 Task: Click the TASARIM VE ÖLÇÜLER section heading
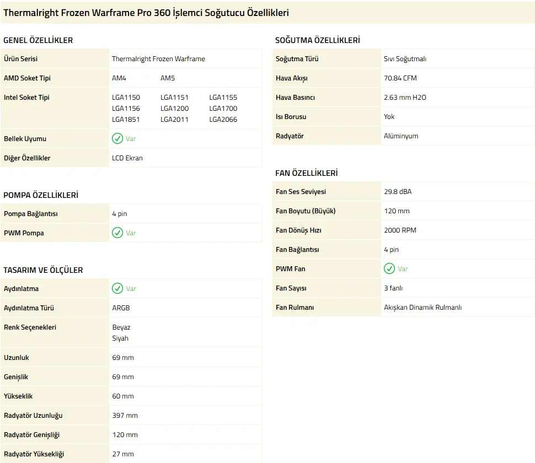[x=43, y=270]
